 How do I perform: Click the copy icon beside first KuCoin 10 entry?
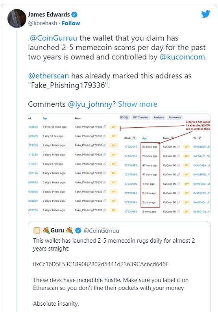(178, 147)
